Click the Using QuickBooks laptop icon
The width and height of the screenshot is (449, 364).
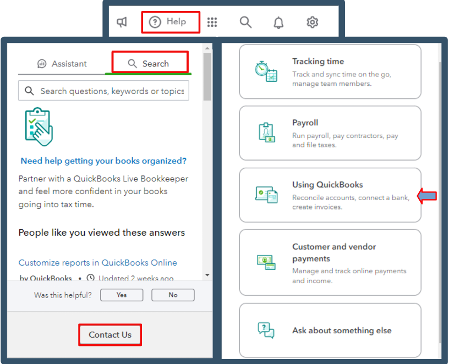pos(266,195)
